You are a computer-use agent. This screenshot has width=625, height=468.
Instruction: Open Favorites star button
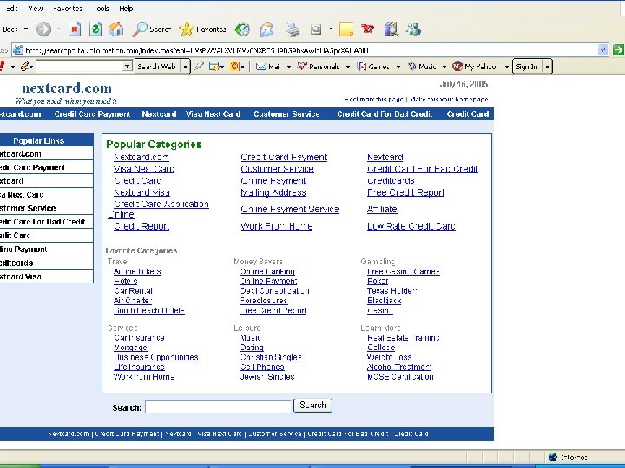pos(202,29)
